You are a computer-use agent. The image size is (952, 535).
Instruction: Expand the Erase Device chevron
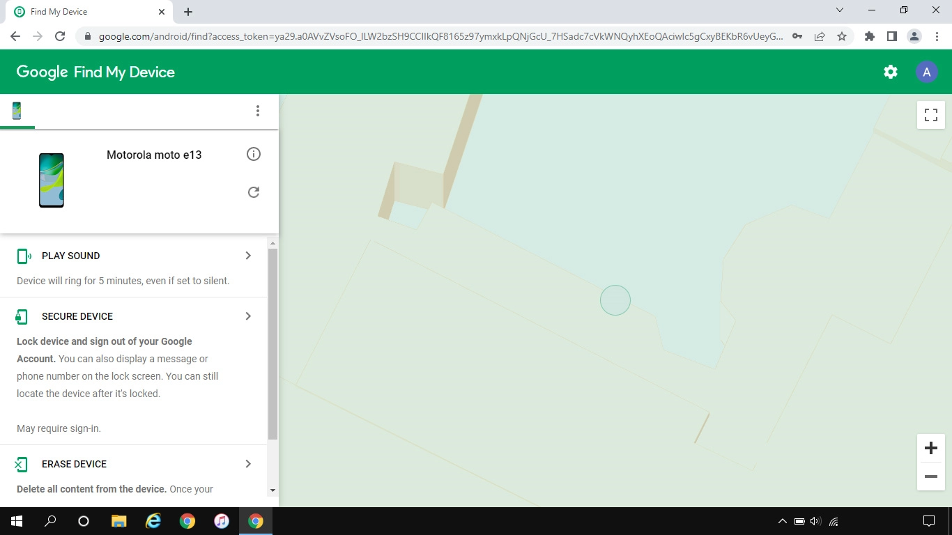248,464
